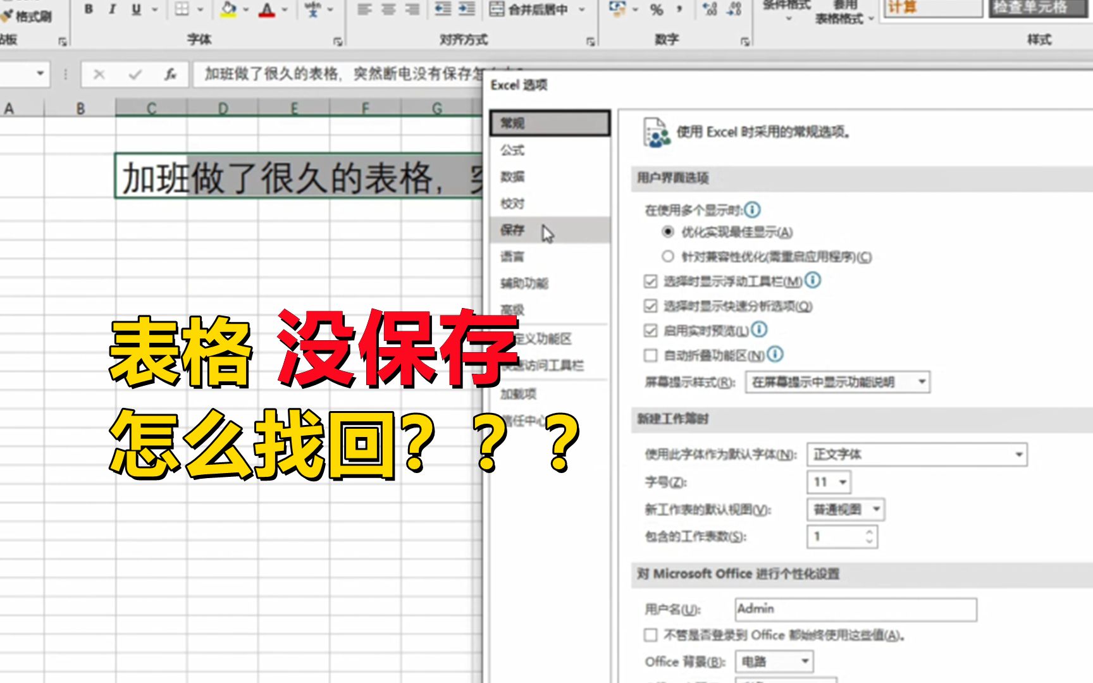
Task: Decrease indent
Action: (443, 9)
